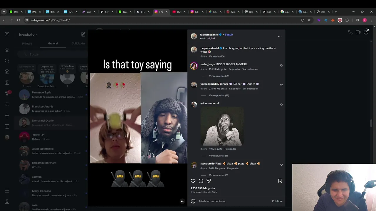Like yazeedsmadi10's comment
The width and height of the screenshot is (376, 211).
(x=281, y=85)
